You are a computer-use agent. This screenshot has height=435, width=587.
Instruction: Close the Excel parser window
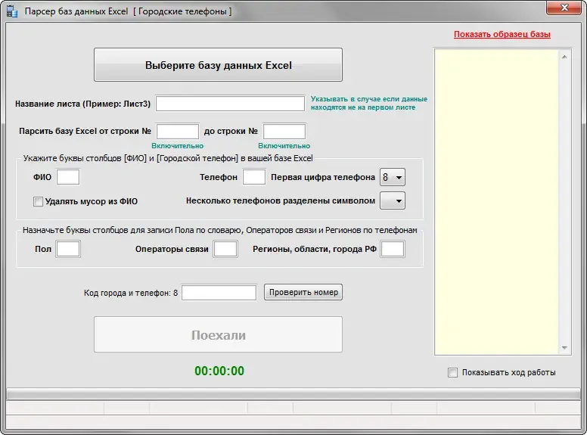tap(564, 8)
